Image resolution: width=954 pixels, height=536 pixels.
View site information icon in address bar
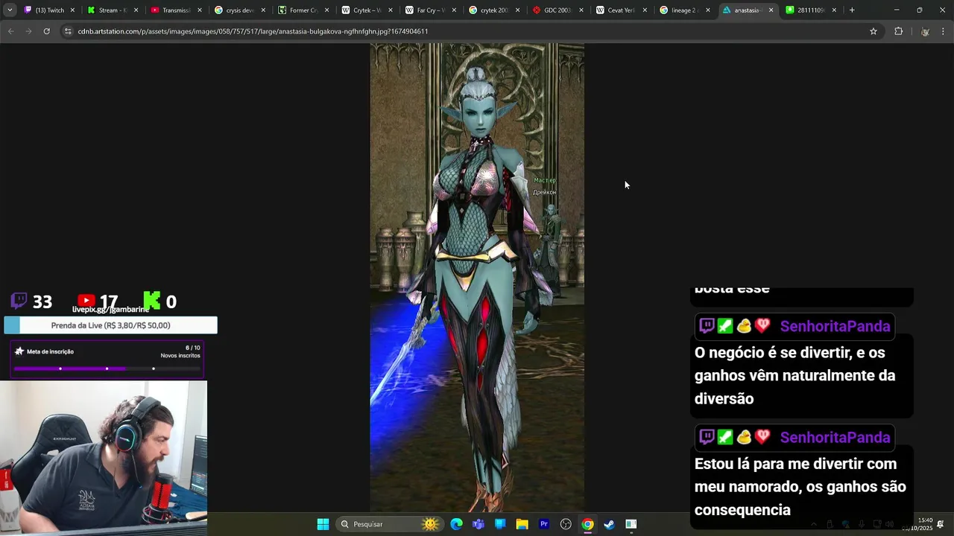pos(68,31)
